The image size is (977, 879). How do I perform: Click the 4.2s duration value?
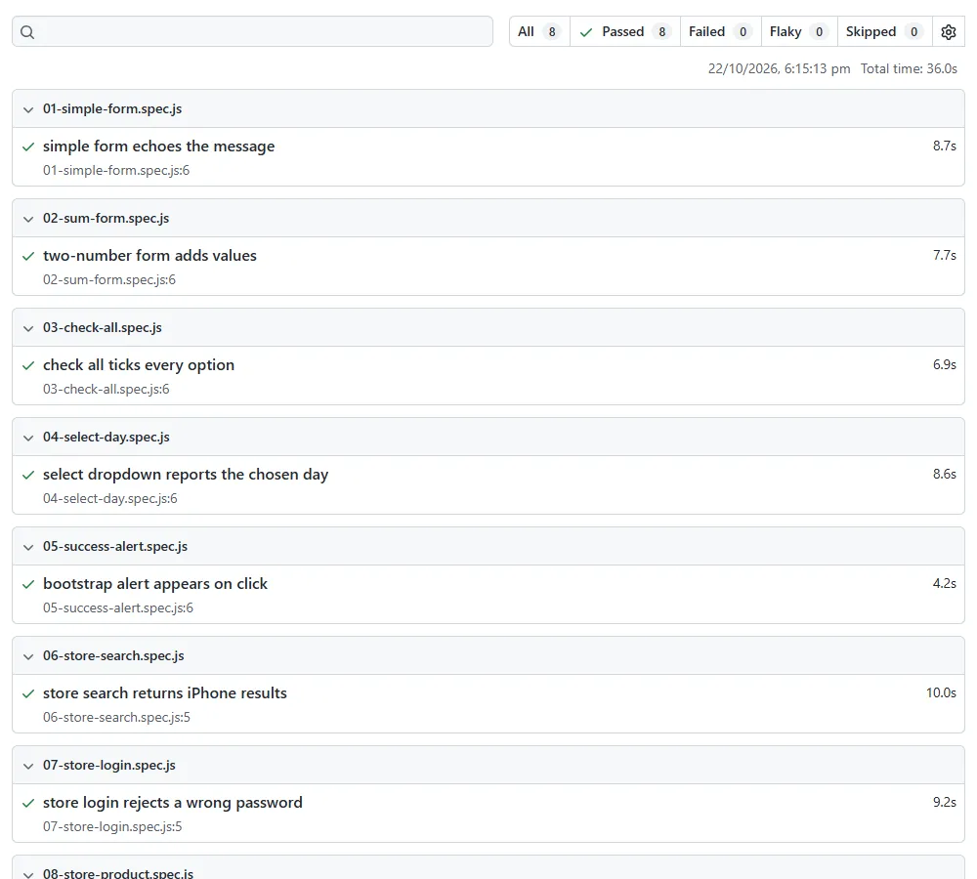click(944, 584)
